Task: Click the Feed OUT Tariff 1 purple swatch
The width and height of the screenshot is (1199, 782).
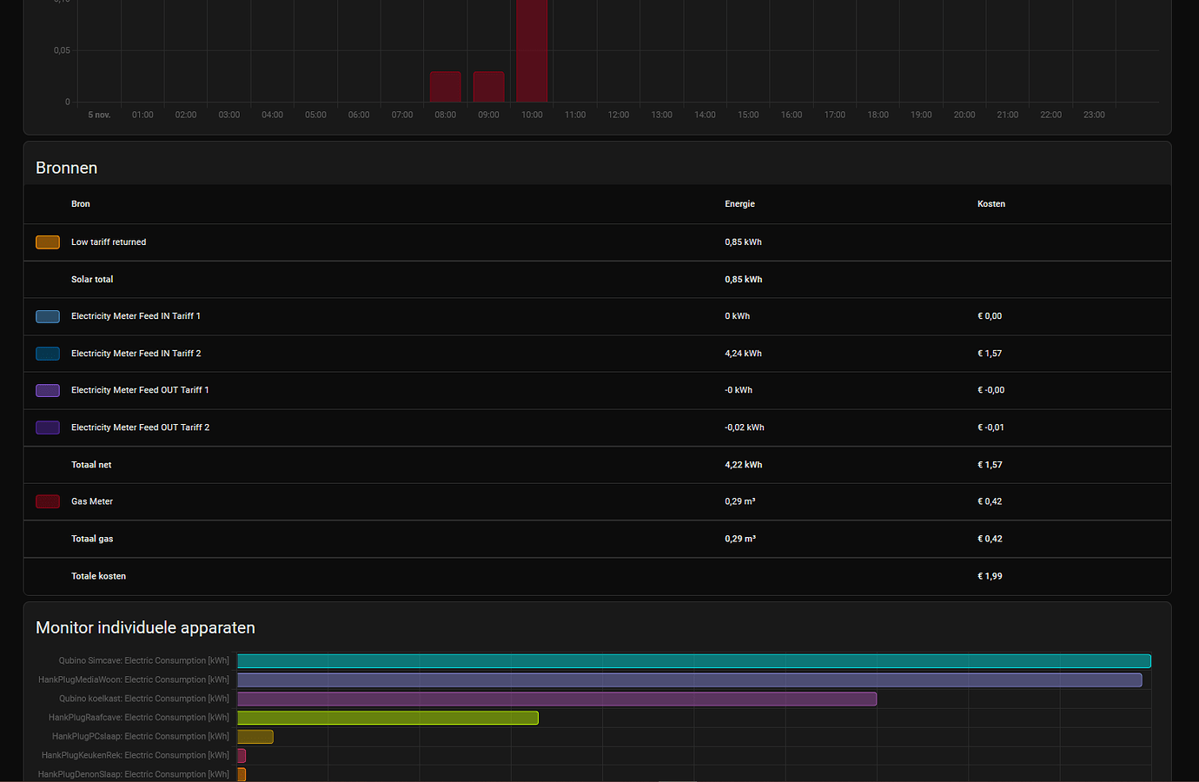Action: [x=48, y=390]
